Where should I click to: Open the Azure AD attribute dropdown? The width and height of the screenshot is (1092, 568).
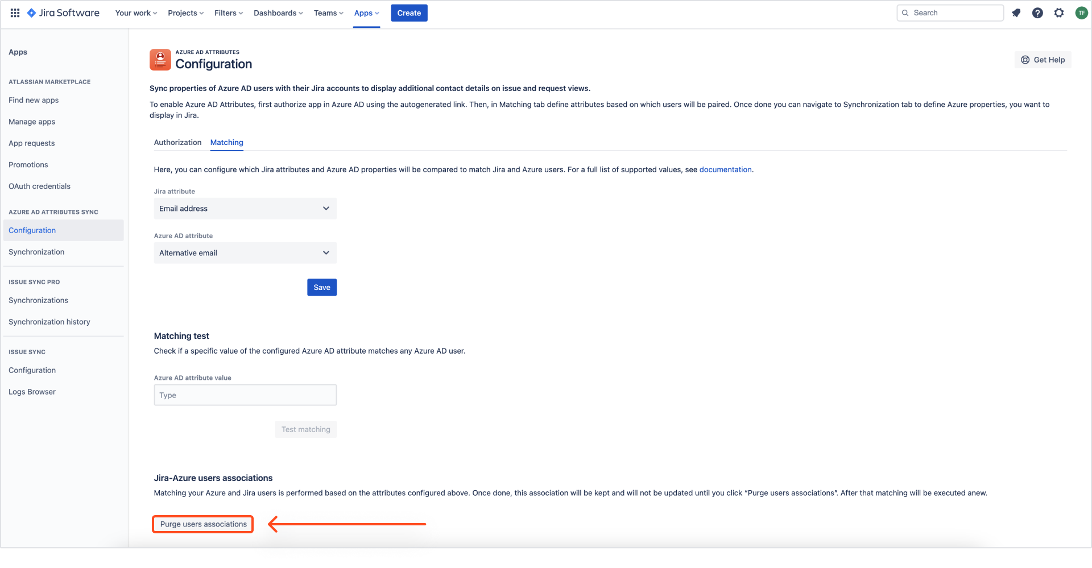pyautogui.click(x=245, y=253)
